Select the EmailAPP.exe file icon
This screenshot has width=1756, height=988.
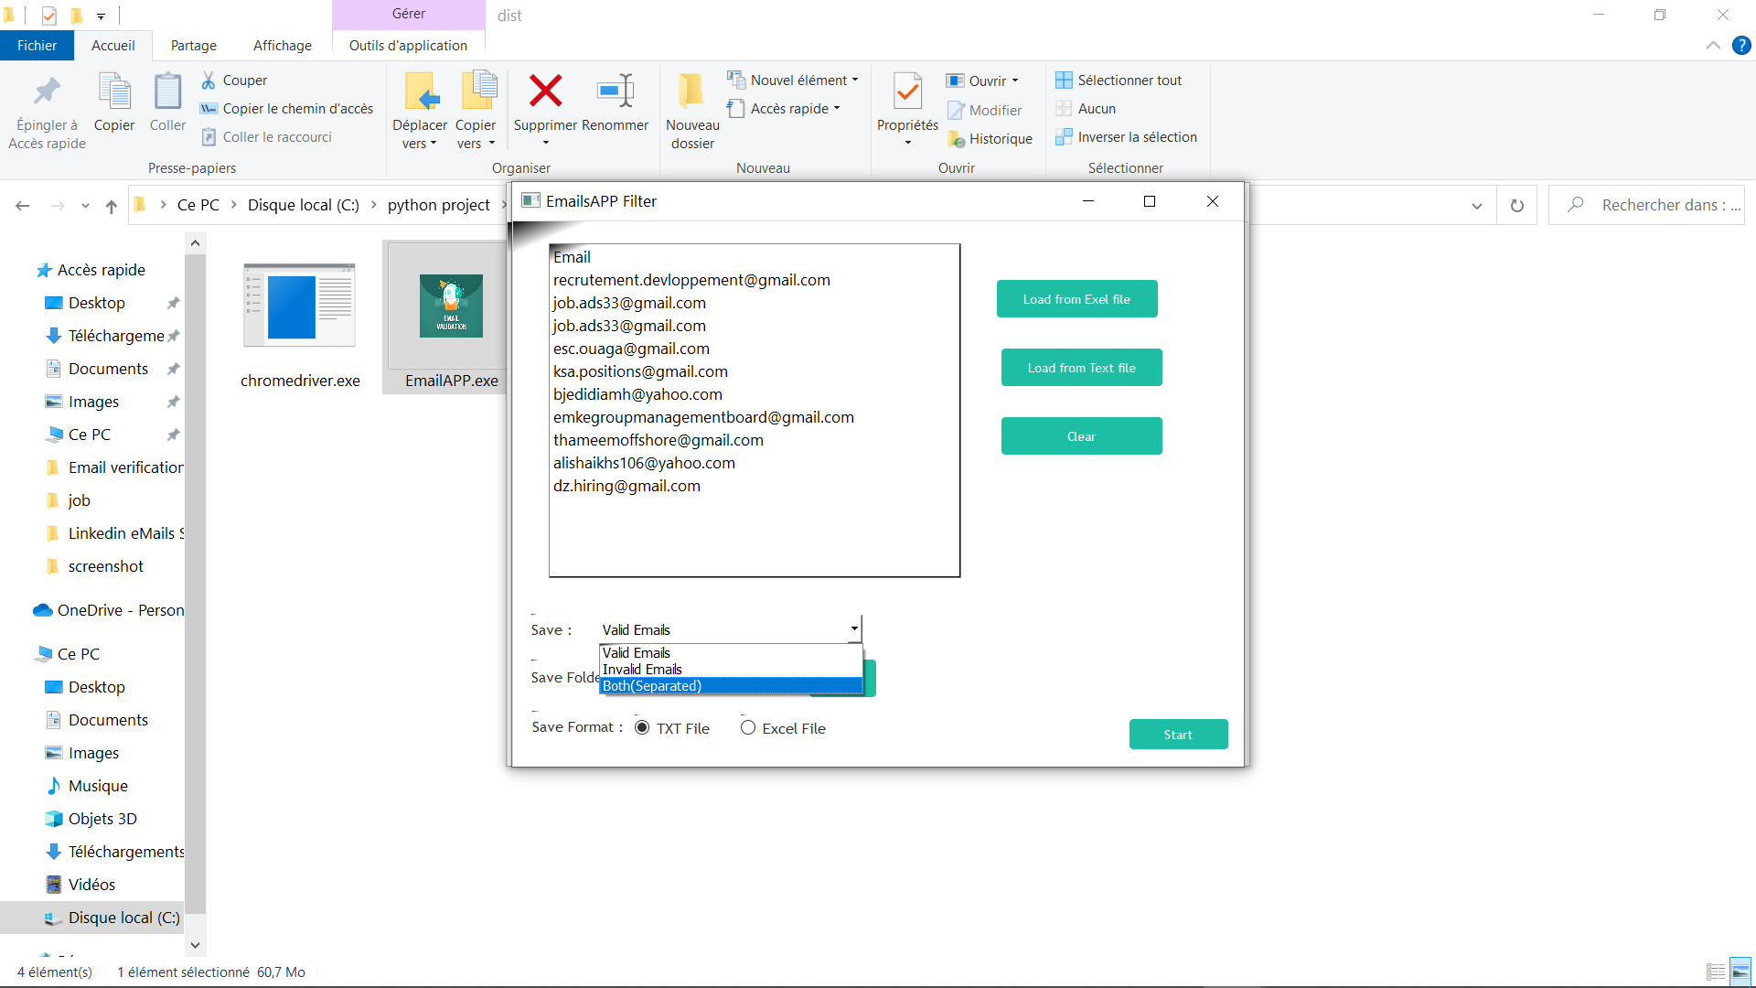coord(451,306)
